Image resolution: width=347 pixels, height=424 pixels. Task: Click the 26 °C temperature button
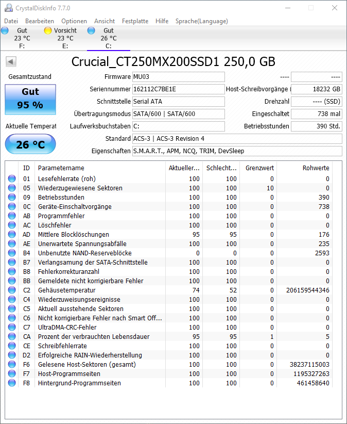[x=30, y=144]
